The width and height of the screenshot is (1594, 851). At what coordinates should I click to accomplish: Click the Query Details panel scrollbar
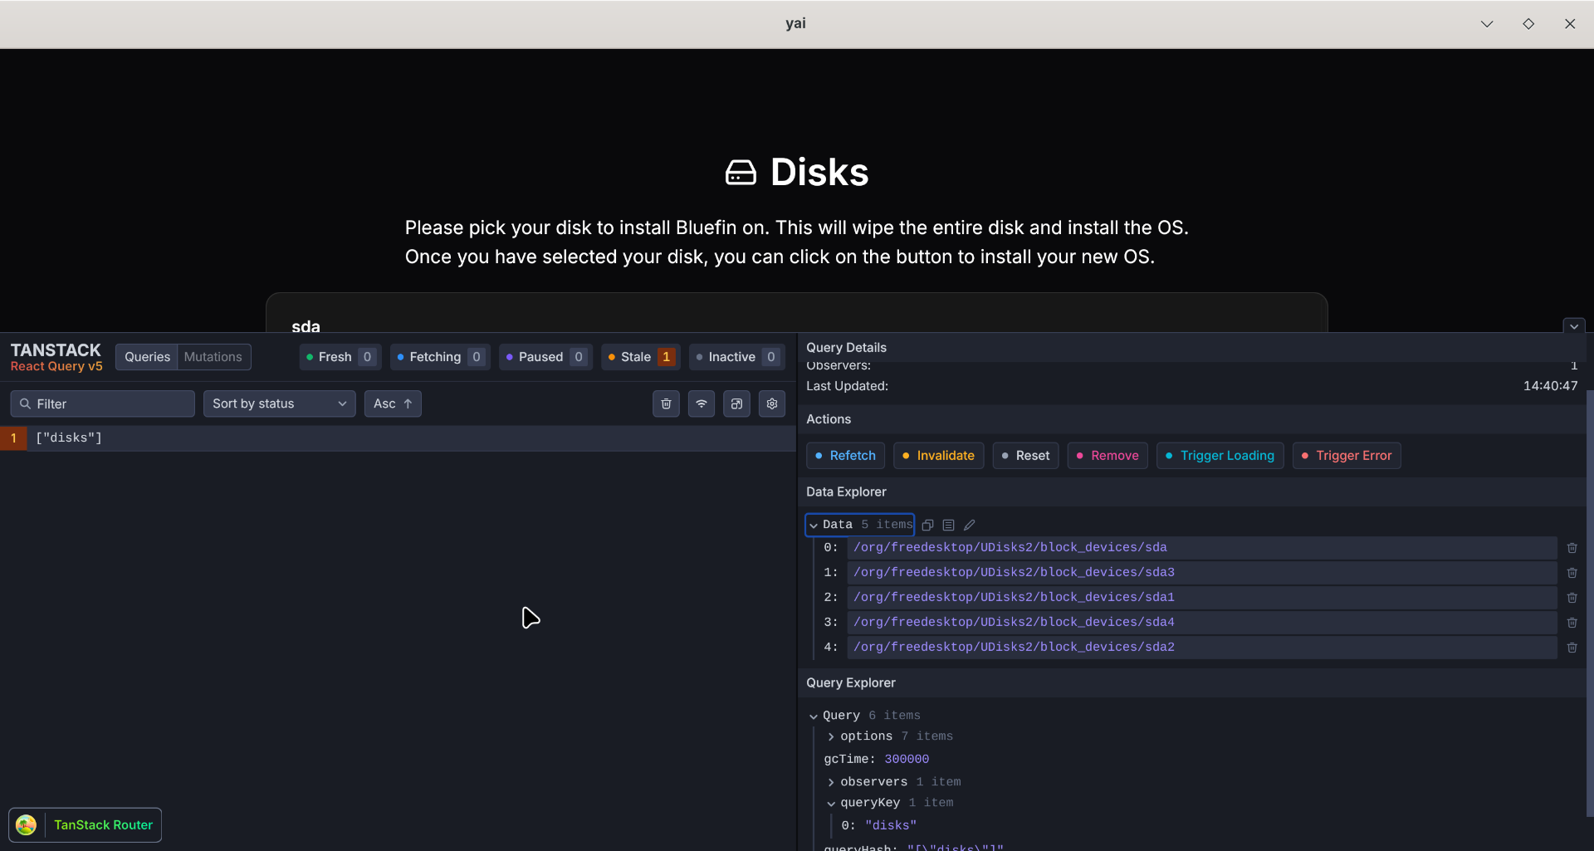point(1589,602)
